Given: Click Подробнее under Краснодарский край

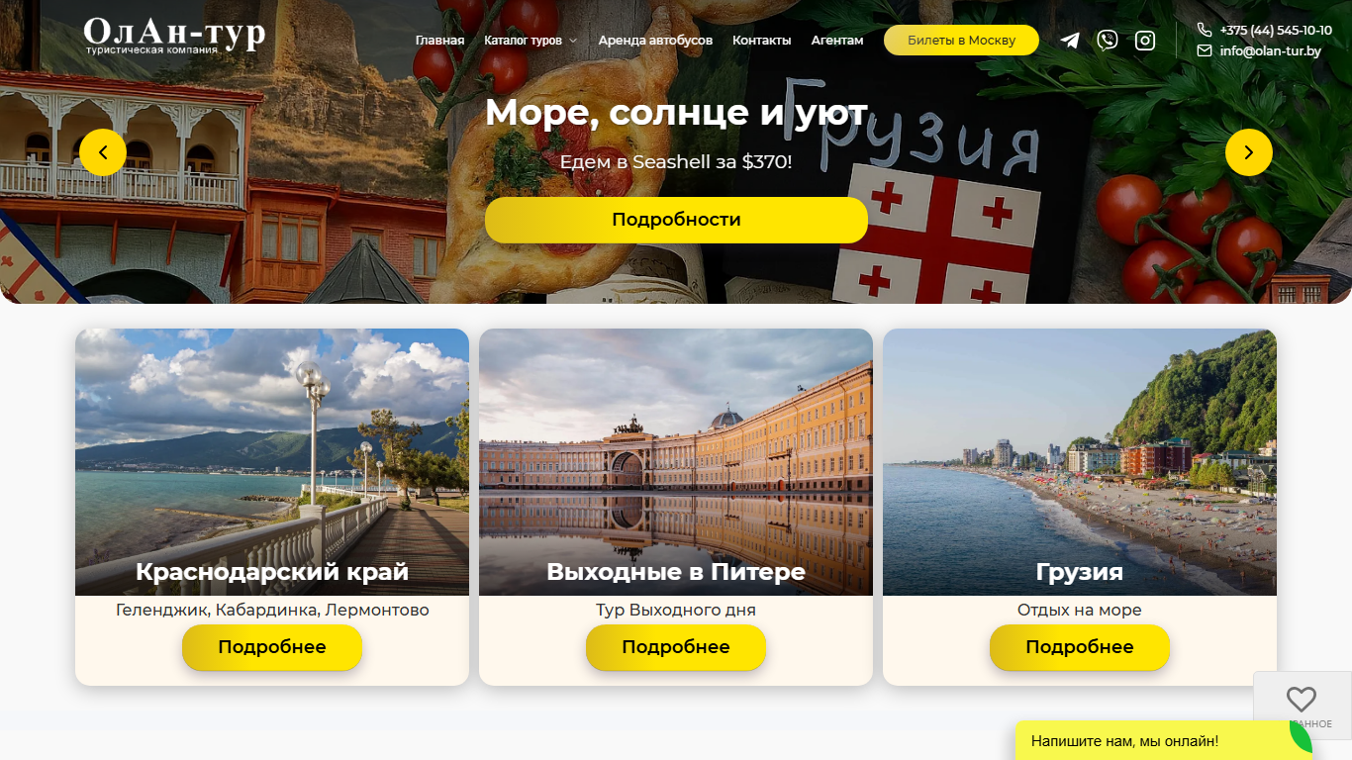Looking at the screenshot, I should (272, 647).
